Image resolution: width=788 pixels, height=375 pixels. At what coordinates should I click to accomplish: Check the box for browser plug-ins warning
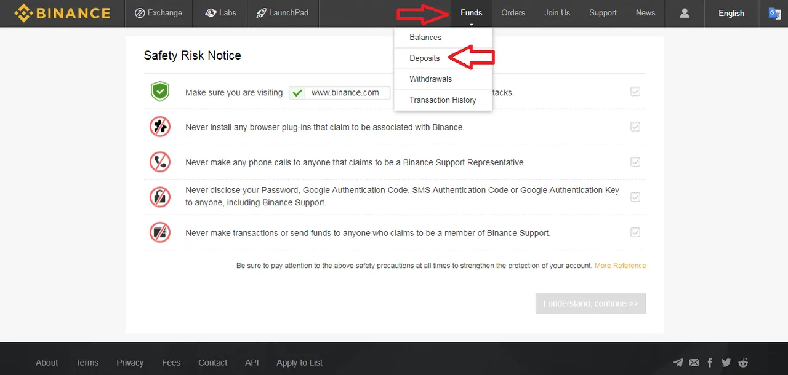635,127
